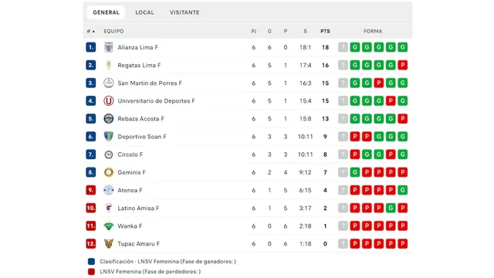Click the San Martin de Porres F logo
The width and height of the screenshot is (494, 278).
(108, 83)
